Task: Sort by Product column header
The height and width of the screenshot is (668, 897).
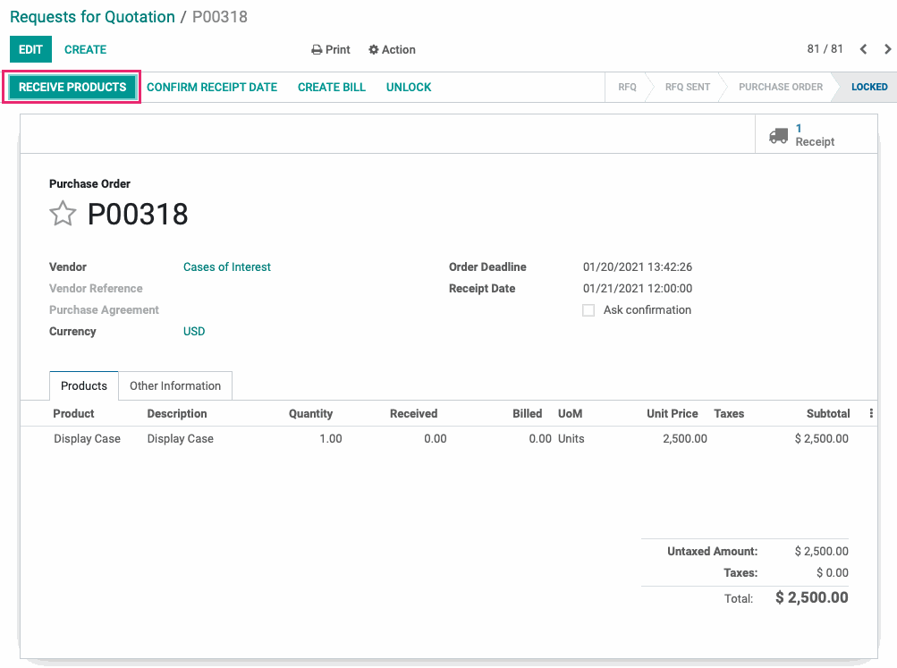Action: (73, 413)
